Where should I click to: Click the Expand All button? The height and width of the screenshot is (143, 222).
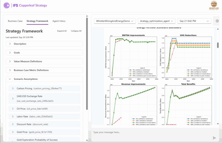click(62, 31)
